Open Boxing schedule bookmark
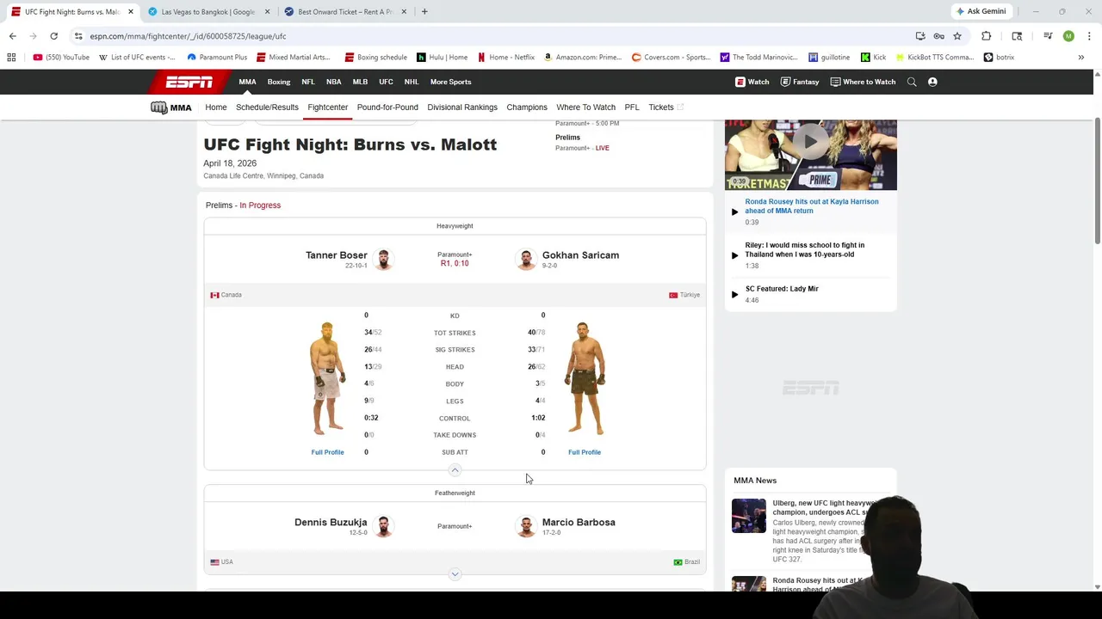The width and height of the screenshot is (1102, 619). pyautogui.click(x=375, y=58)
